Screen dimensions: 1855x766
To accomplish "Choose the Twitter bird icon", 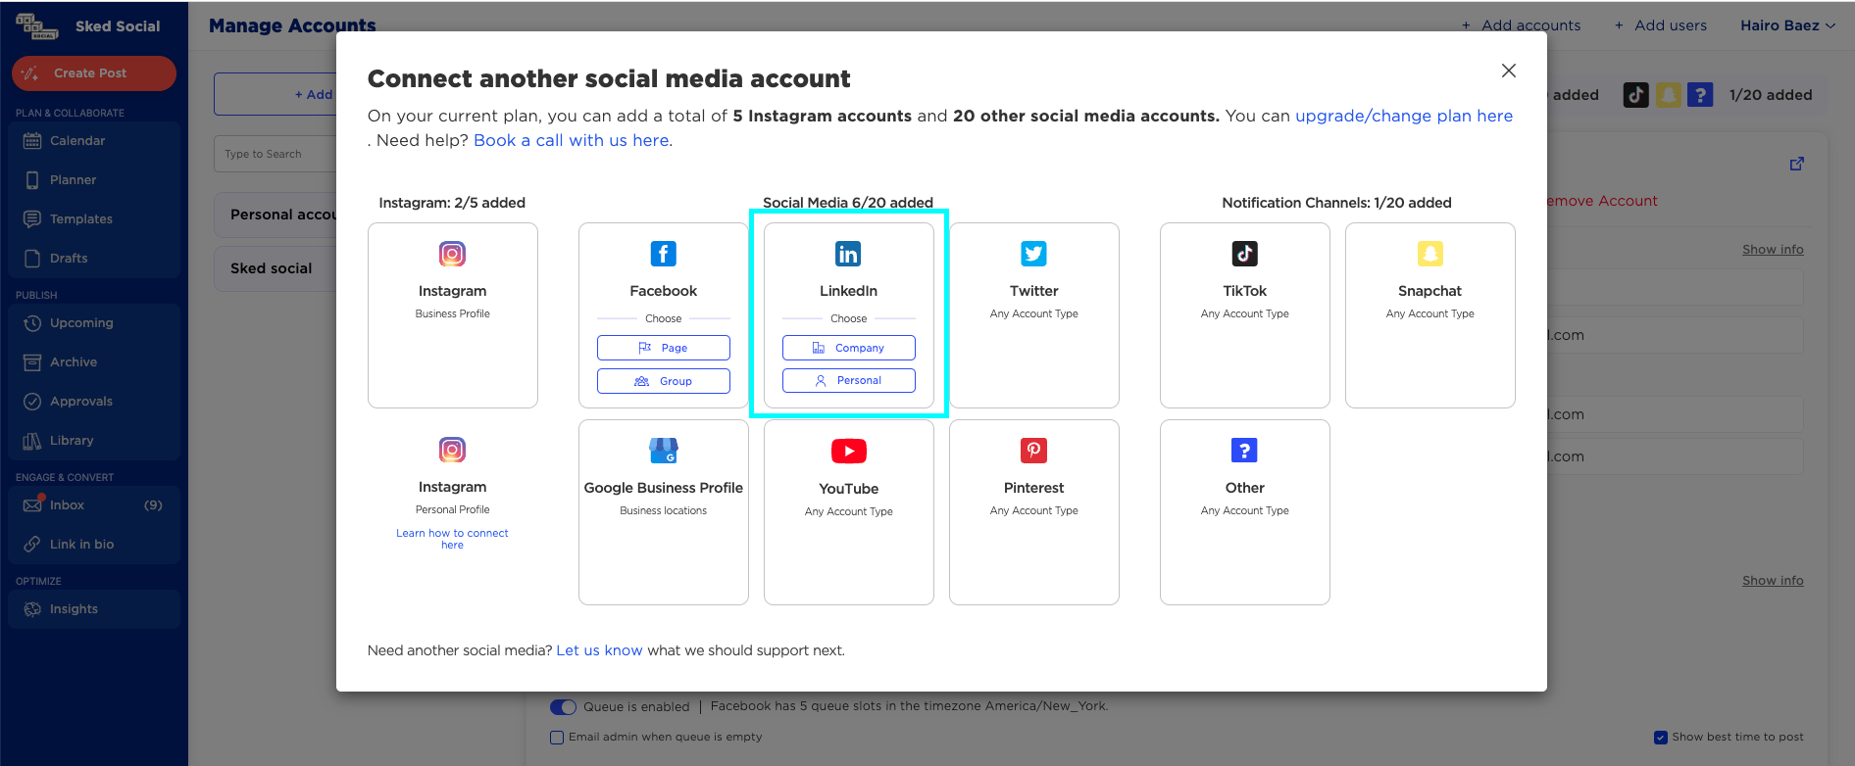I will pyautogui.click(x=1033, y=254).
